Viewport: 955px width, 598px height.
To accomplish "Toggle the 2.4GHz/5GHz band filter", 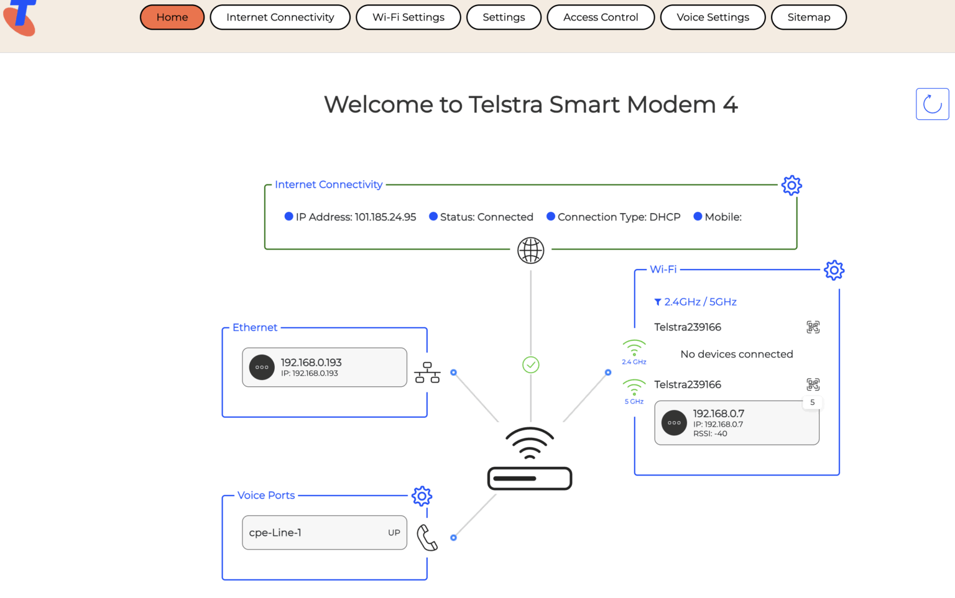I will 694,302.
